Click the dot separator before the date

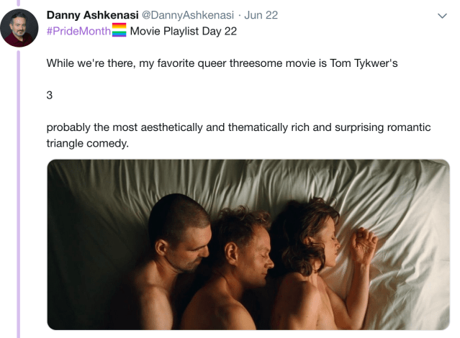pos(239,15)
